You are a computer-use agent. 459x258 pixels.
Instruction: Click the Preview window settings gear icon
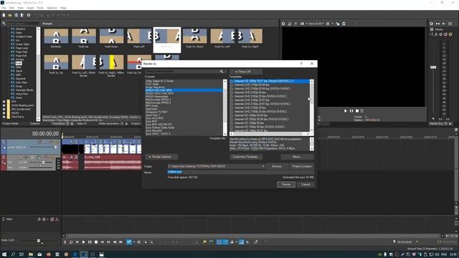(x=283, y=24)
